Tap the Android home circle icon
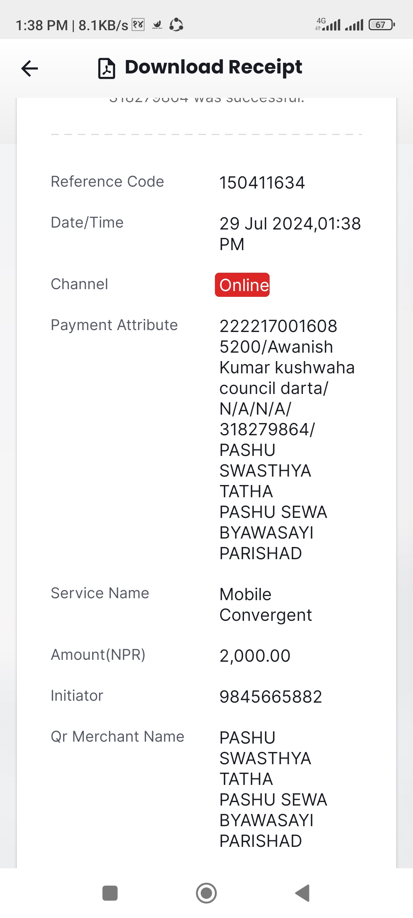The image size is (413, 918). tap(206, 893)
